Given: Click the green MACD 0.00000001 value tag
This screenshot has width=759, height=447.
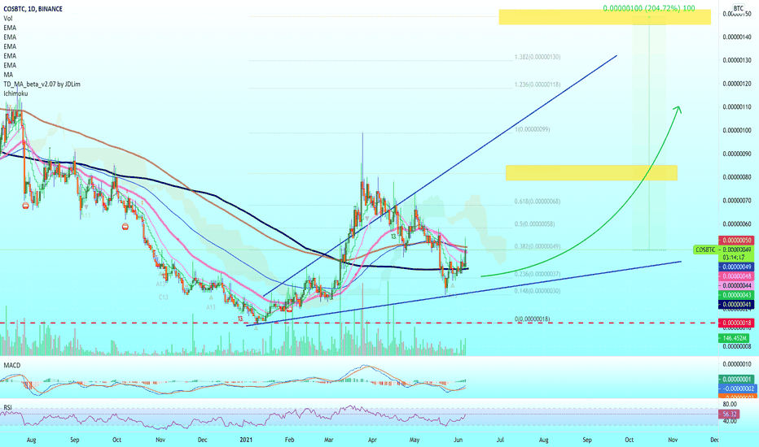Looking at the screenshot, I should point(736,380).
